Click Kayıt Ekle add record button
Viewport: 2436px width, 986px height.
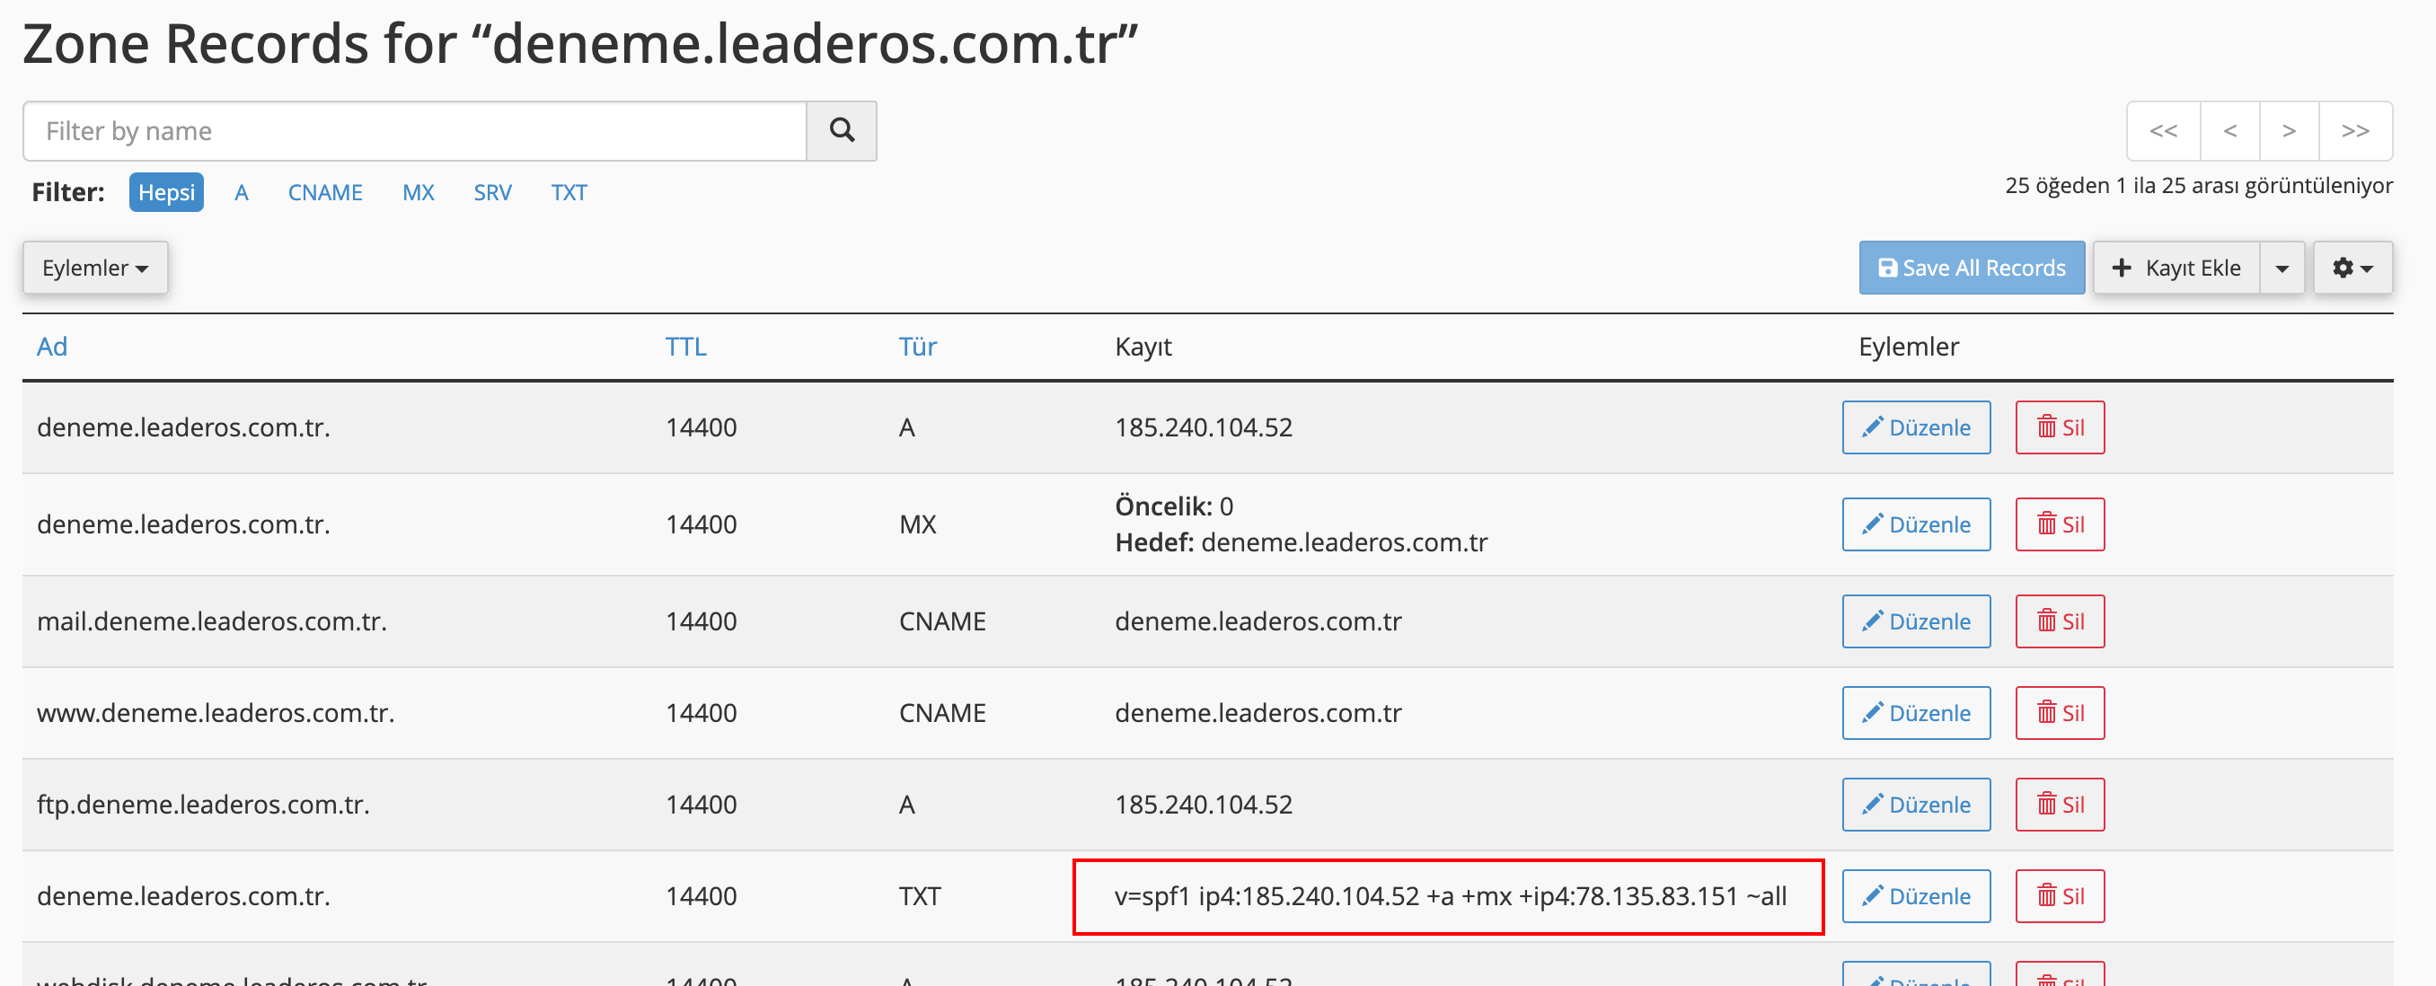tap(2175, 268)
